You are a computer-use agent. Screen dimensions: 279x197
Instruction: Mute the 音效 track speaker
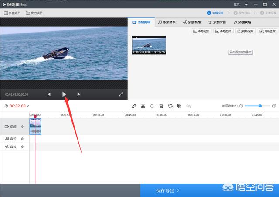tap(23, 147)
